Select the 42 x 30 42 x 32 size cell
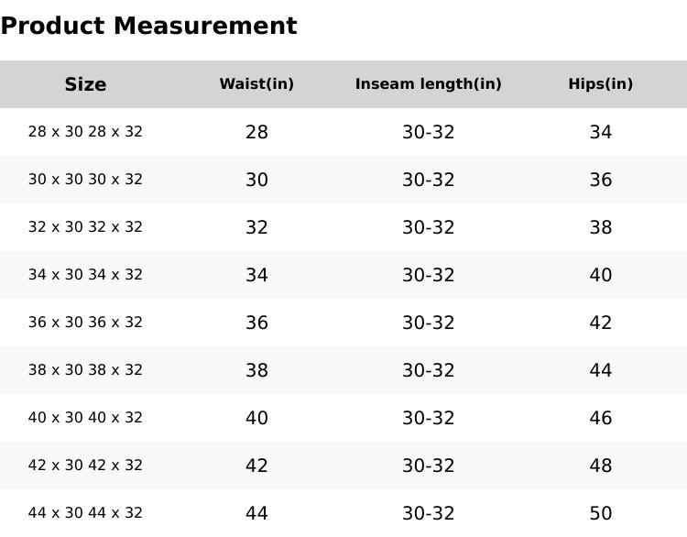The image size is (687, 537). pos(85,466)
